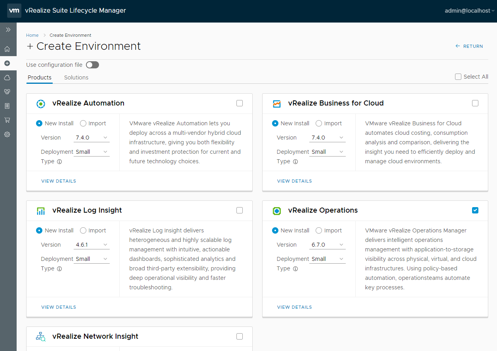Click the VMware vm logo

click(x=14, y=11)
